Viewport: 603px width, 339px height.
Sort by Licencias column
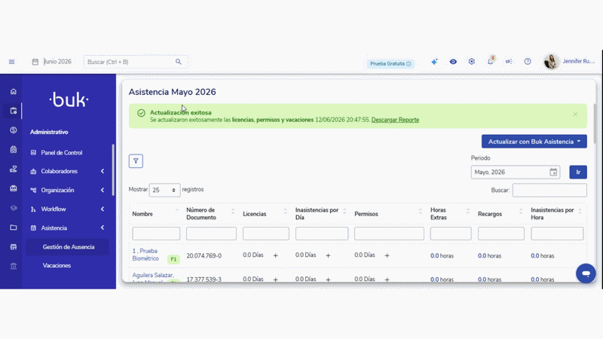[265, 214]
